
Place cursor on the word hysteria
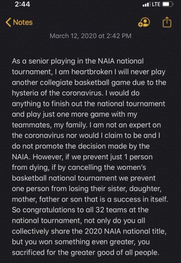coord(25,93)
